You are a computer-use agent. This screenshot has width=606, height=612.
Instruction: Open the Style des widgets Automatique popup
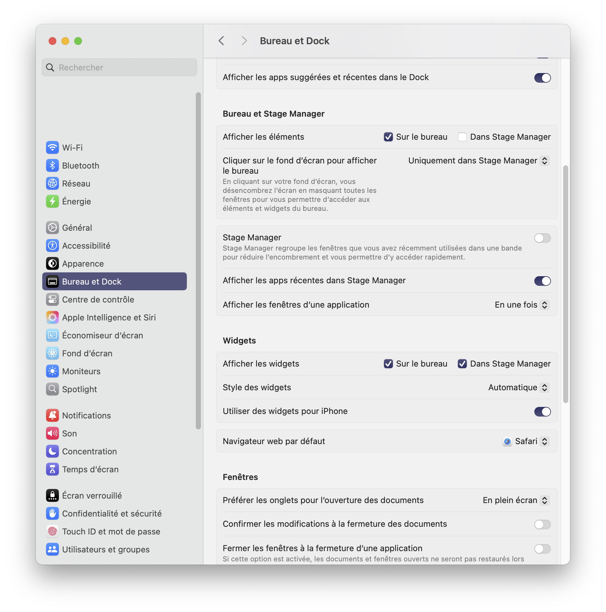point(519,388)
